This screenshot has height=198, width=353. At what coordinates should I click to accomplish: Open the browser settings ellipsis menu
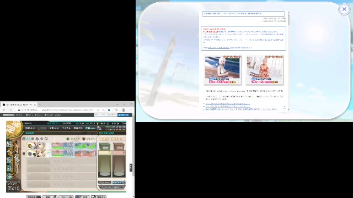tap(131, 110)
